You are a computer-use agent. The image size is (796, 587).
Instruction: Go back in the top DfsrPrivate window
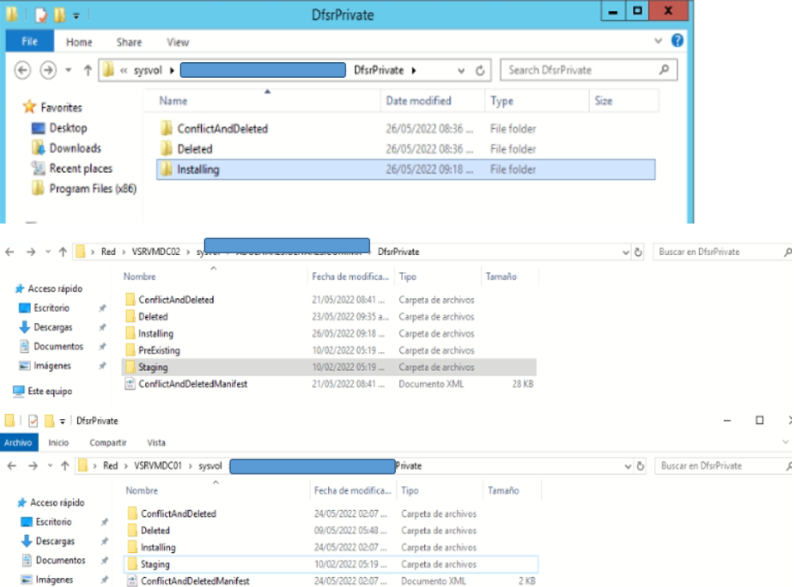click(x=22, y=70)
